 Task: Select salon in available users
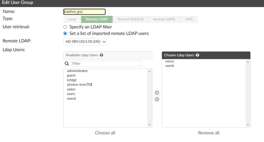coord(71,89)
